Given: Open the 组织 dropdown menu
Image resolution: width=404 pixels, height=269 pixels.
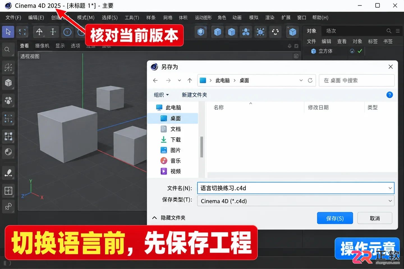Looking at the screenshot, I should pos(161,95).
